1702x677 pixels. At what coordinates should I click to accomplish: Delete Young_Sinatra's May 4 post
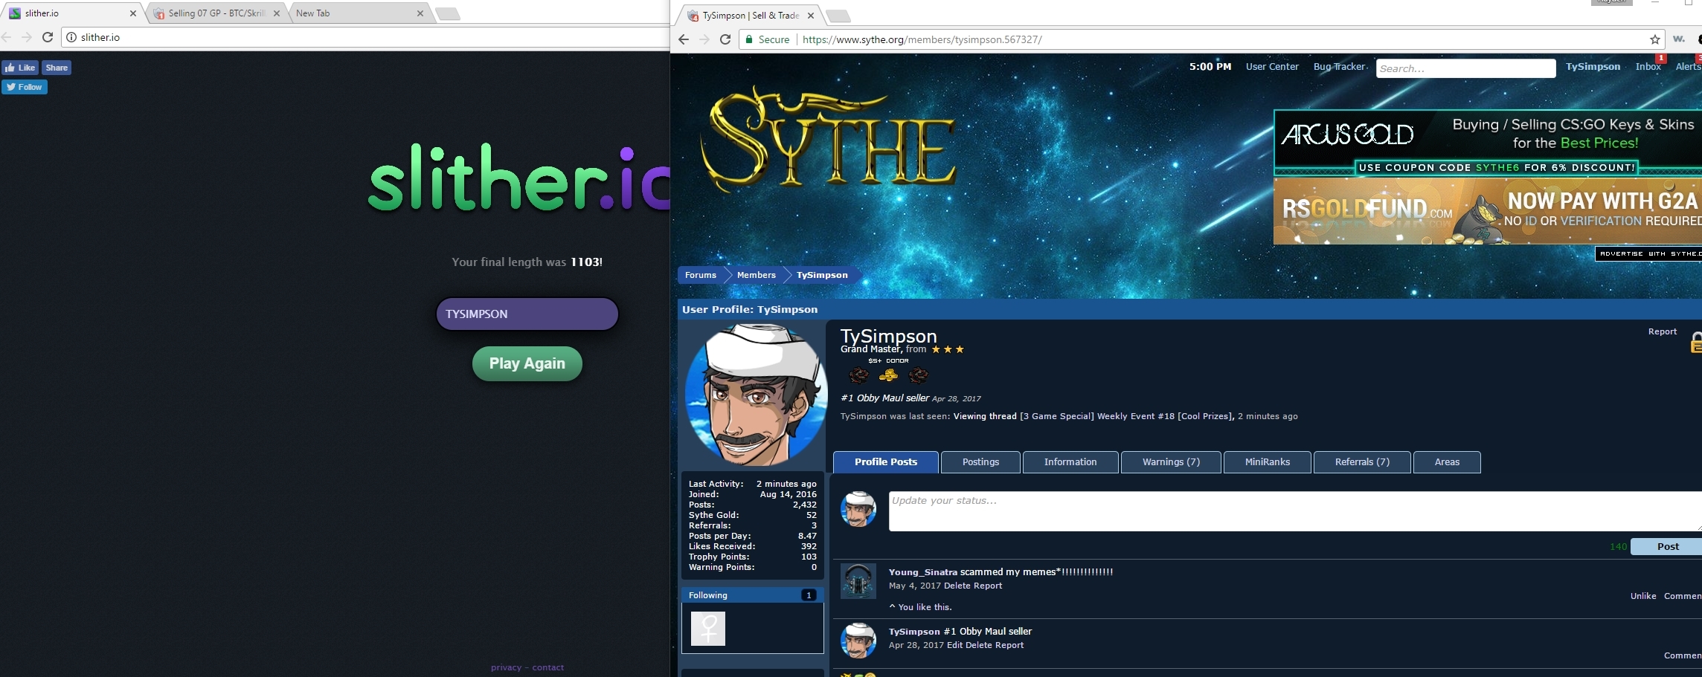coord(956,586)
